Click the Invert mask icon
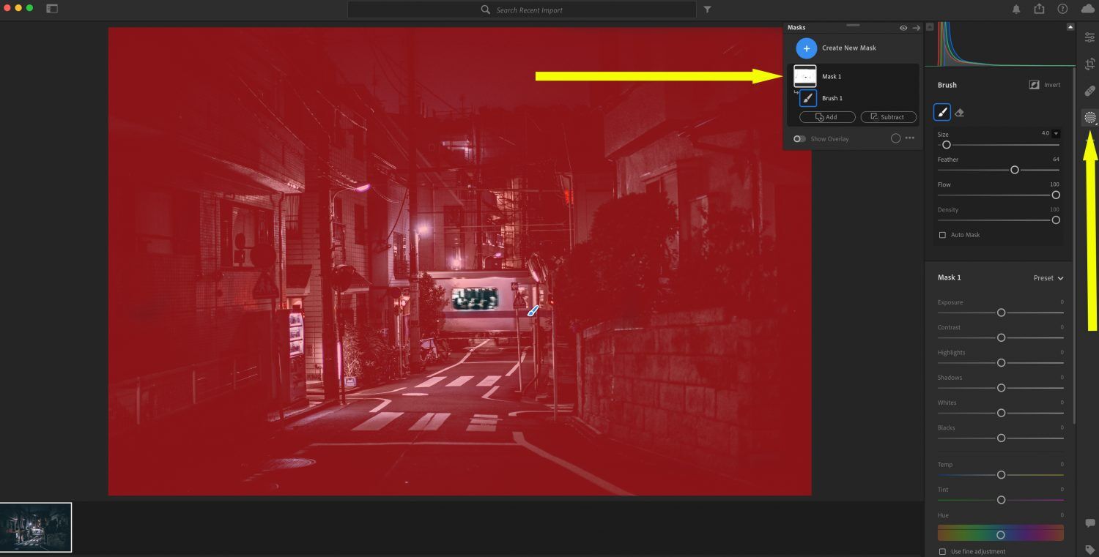The width and height of the screenshot is (1099, 557). [1034, 85]
